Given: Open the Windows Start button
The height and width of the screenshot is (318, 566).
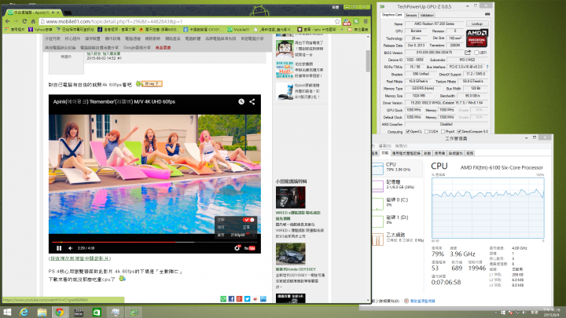Looking at the screenshot, I should (x=7, y=313).
